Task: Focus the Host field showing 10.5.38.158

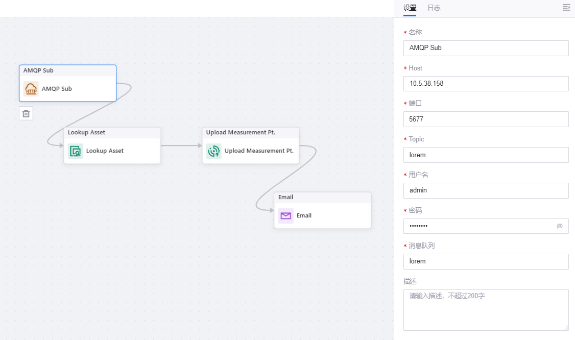Action: [x=485, y=84]
